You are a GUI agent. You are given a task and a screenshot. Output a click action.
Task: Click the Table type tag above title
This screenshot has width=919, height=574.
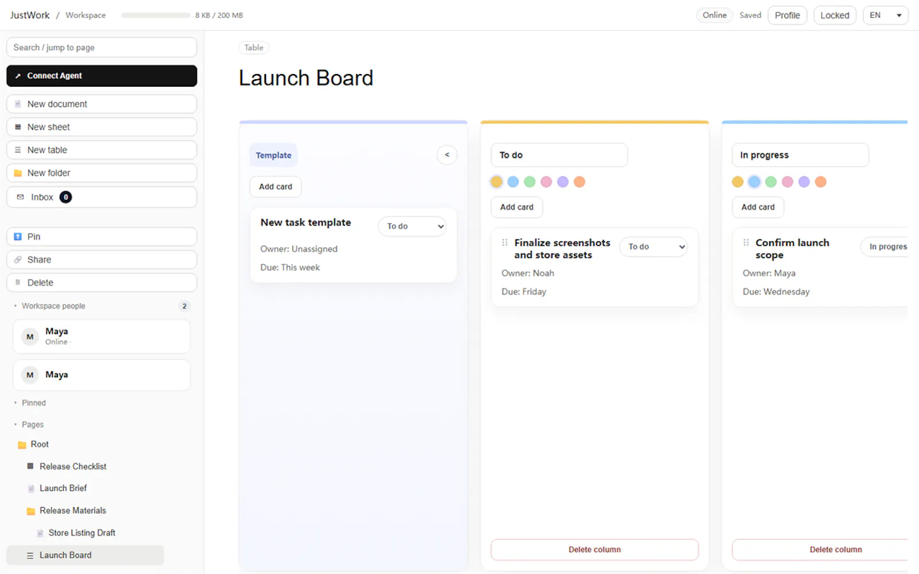tap(254, 48)
